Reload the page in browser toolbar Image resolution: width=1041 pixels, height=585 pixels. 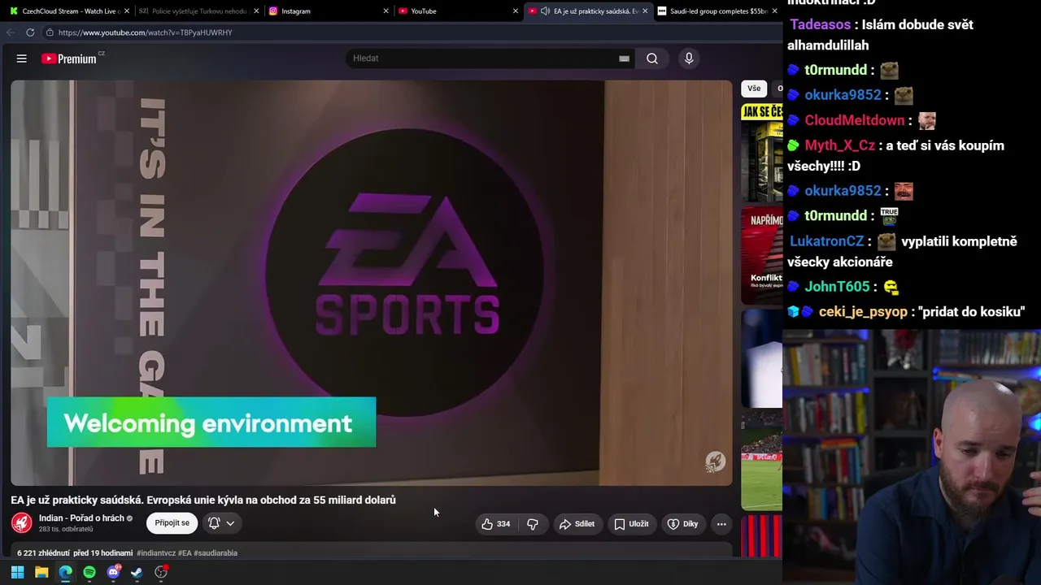[30, 32]
